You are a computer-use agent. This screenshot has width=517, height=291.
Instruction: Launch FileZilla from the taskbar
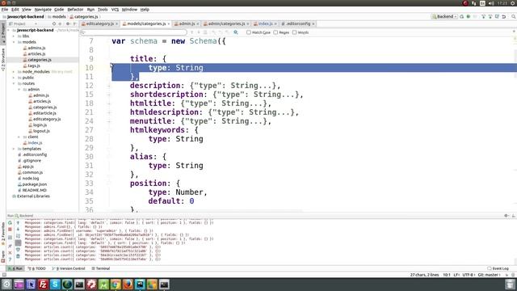coord(43,285)
